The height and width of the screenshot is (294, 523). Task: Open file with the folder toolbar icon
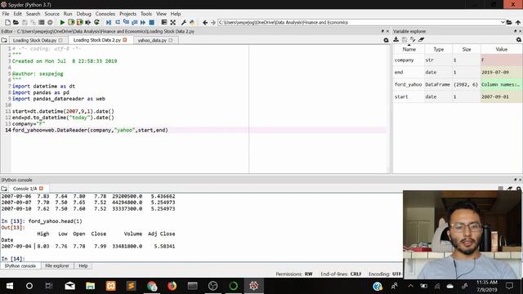tap(16, 22)
